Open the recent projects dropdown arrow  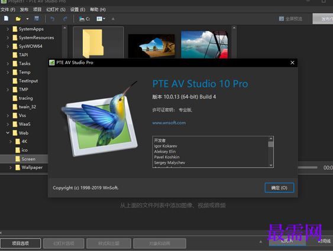(x=27, y=19)
